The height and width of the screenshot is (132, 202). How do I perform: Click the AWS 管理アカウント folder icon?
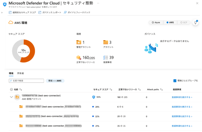[x=17, y=97]
